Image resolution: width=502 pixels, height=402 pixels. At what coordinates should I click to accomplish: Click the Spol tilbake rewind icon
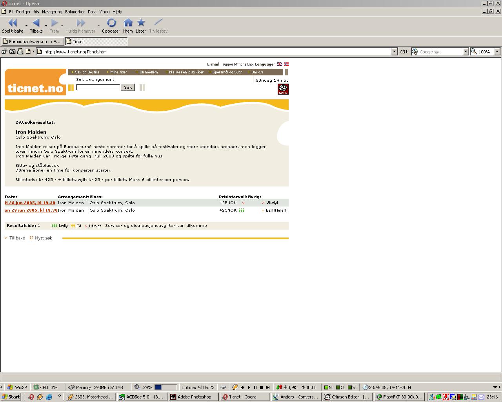[13, 23]
